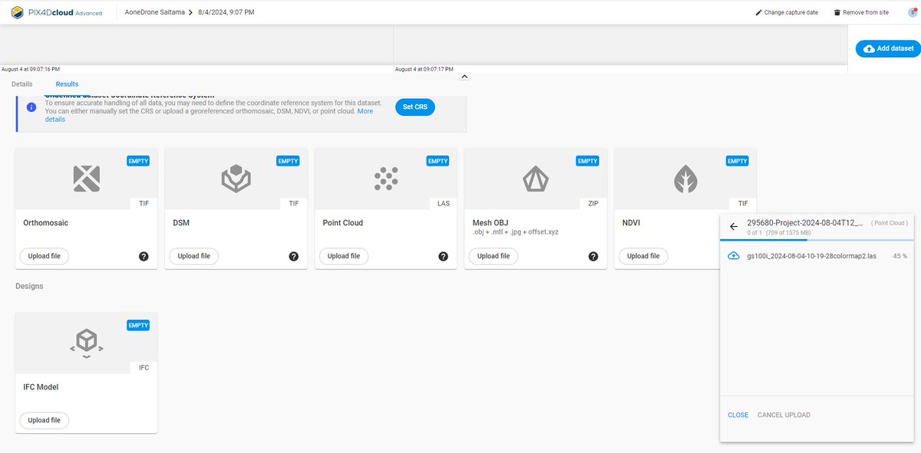The width and height of the screenshot is (921, 453).
Task: Collapse the timeline panel with the chevron
Action: coord(464,77)
